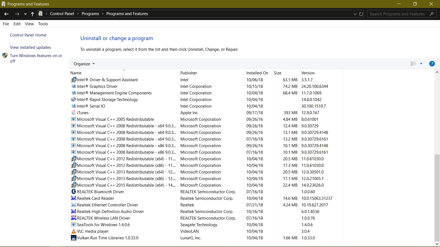
Task: Click the scrollbar up arrow
Action: tap(437, 72)
